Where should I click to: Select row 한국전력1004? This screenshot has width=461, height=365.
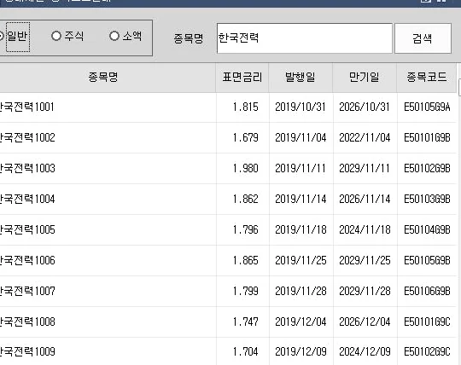pos(228,199)
